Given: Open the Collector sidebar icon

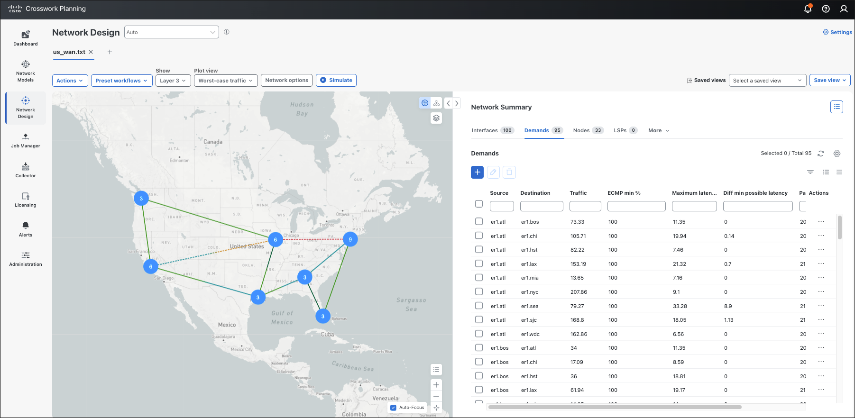Looking at the screenshot, I should click(x=26, y=170).
